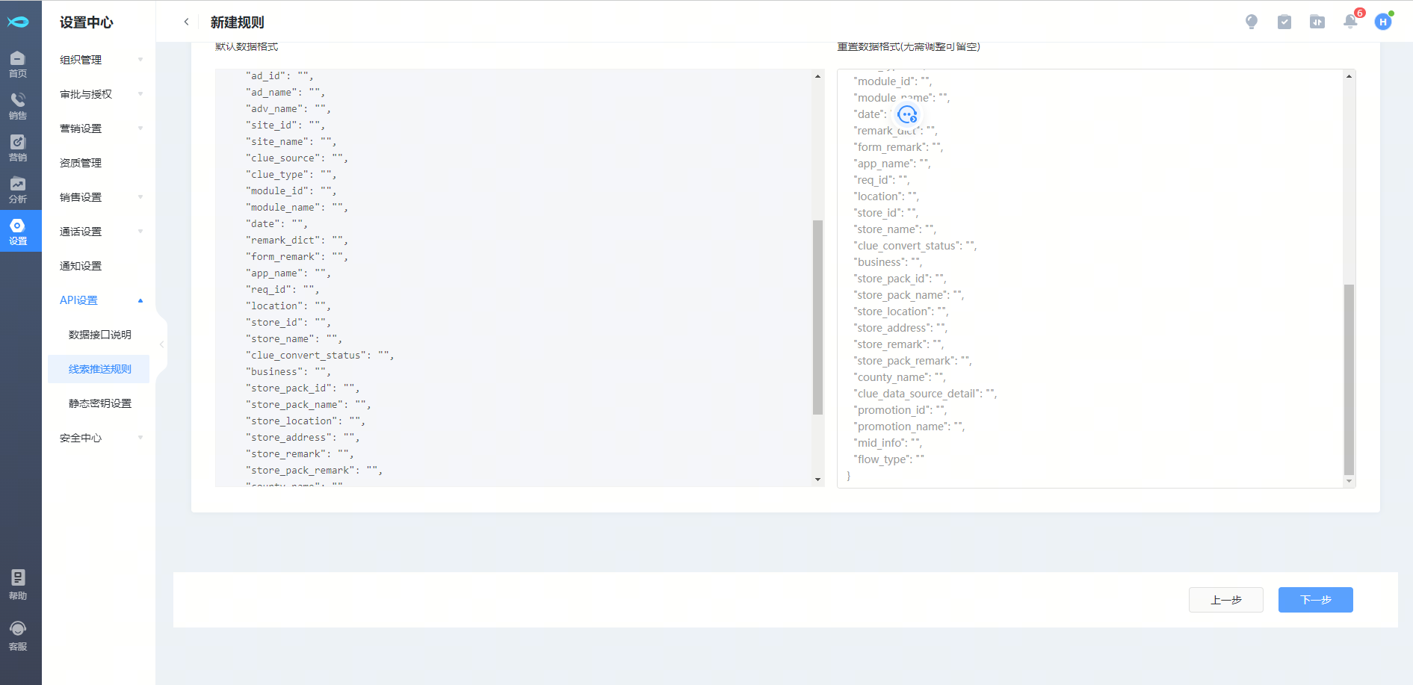Click the notification bell icon
Viewport: 1413px width, 685px height.
tap(1350, 22)
